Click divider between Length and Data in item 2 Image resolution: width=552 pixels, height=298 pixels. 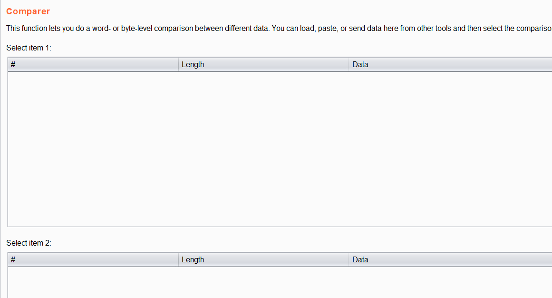[349, 259]
